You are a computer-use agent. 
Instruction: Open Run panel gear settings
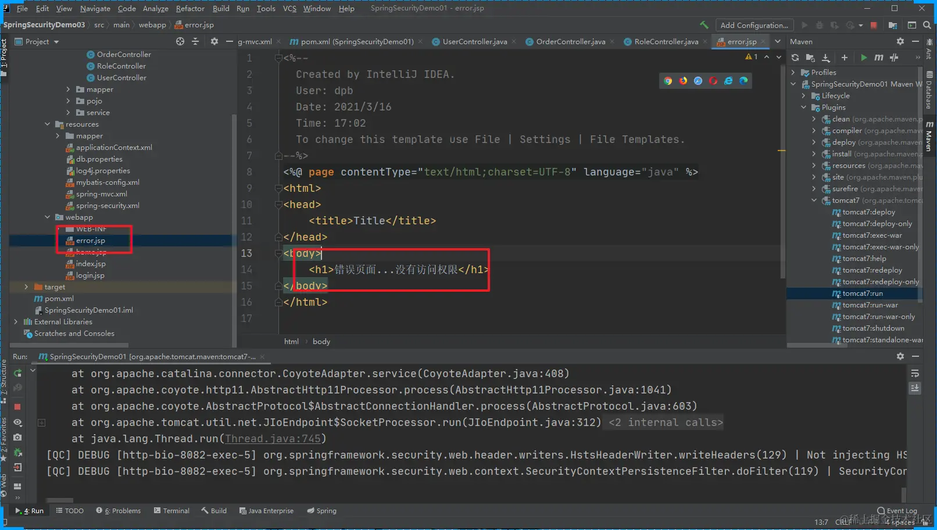coord(900,356)
